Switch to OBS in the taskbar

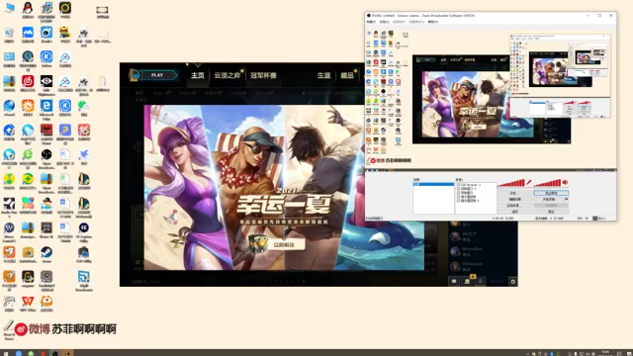pos(55,353)
